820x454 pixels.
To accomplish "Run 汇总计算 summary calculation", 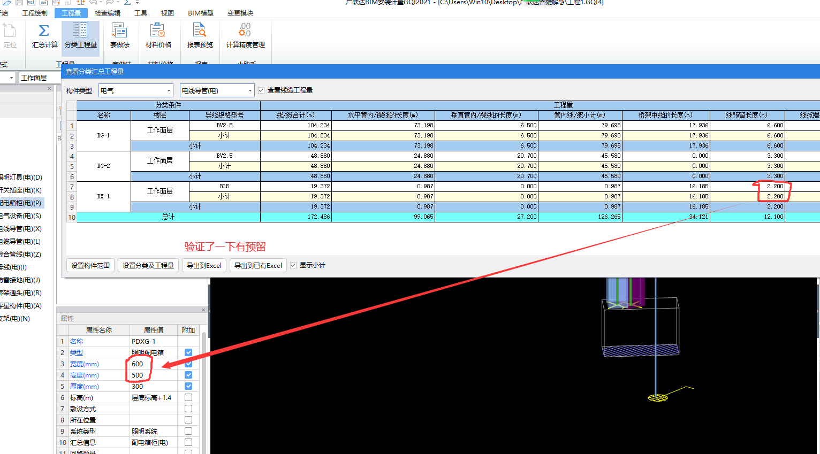I will tap(44, 36).
